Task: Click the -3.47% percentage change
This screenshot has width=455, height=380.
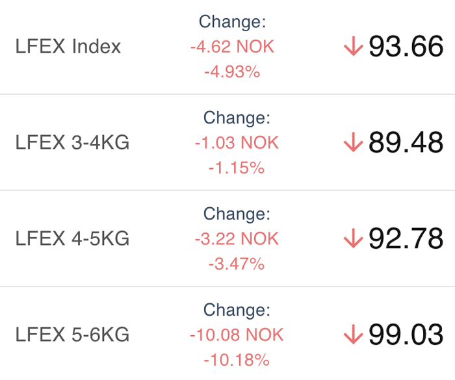Action: 237,264
